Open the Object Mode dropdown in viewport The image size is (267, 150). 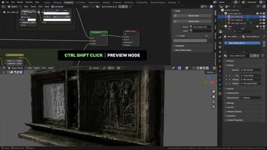point(16,68)
